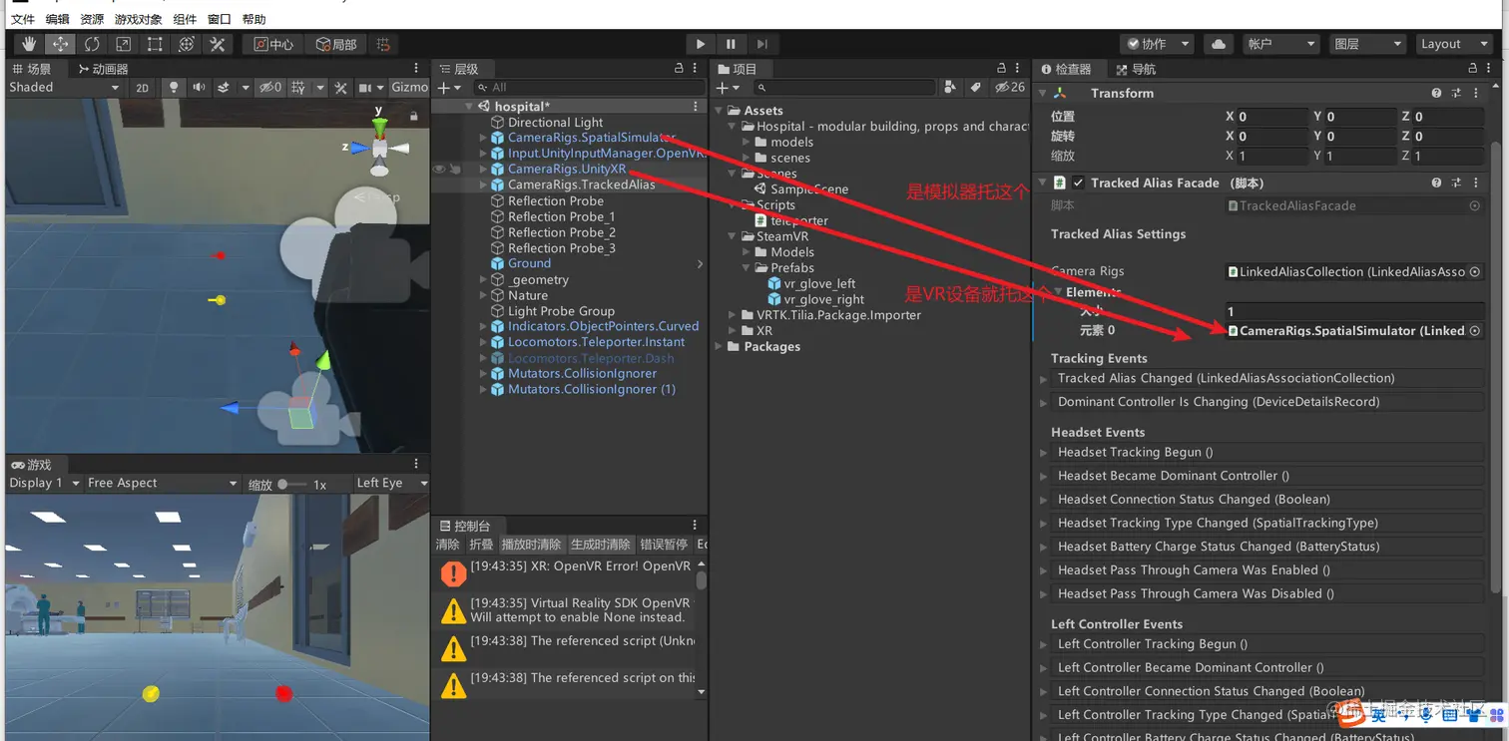Lock the Hierarchy panel
The width and height of the screenshot is (1509, 741).
point(680,69)
